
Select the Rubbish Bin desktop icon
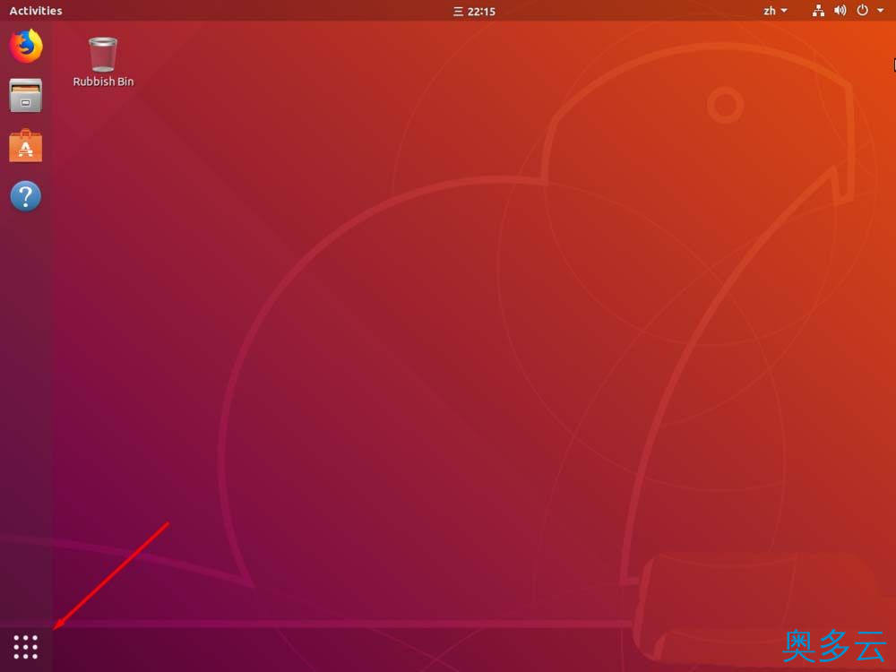coord(103,62)
